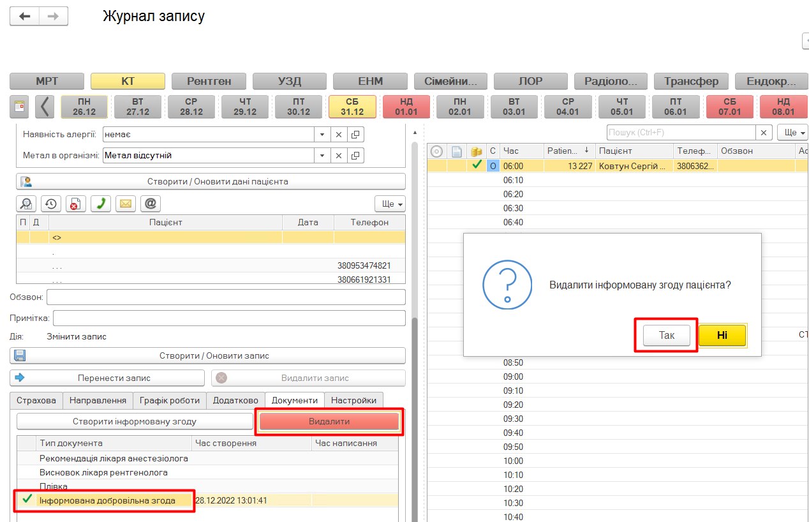Navigate back with the left arrow button
Viewport: 809px width, 522px height.
(25, 17)
